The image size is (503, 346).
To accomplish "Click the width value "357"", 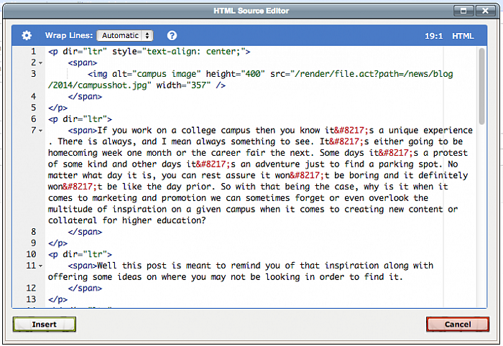I will pos(198,85).
